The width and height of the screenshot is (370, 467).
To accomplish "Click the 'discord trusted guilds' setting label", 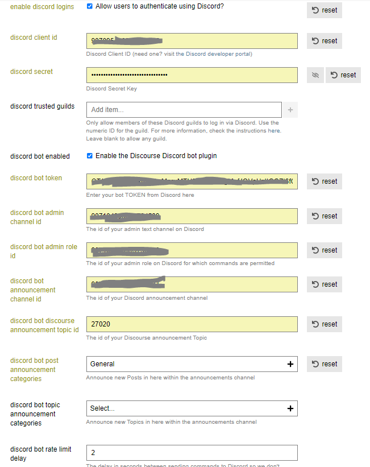I will click(42, 106).
